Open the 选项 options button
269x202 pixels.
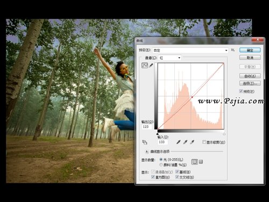coord(250,83)
